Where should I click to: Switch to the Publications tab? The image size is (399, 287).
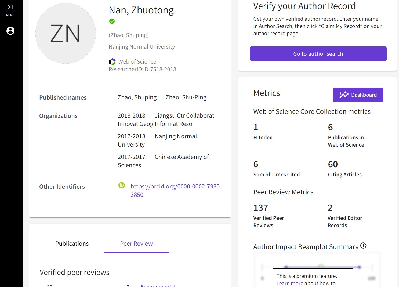[x=72, y=244]
